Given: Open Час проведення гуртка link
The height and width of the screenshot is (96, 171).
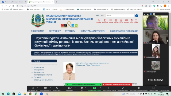Looking at the screenshot, I should 43,75.
